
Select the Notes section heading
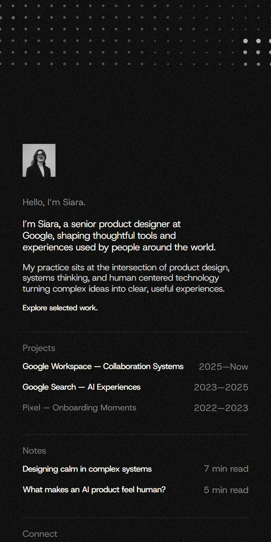pos(35,451)
